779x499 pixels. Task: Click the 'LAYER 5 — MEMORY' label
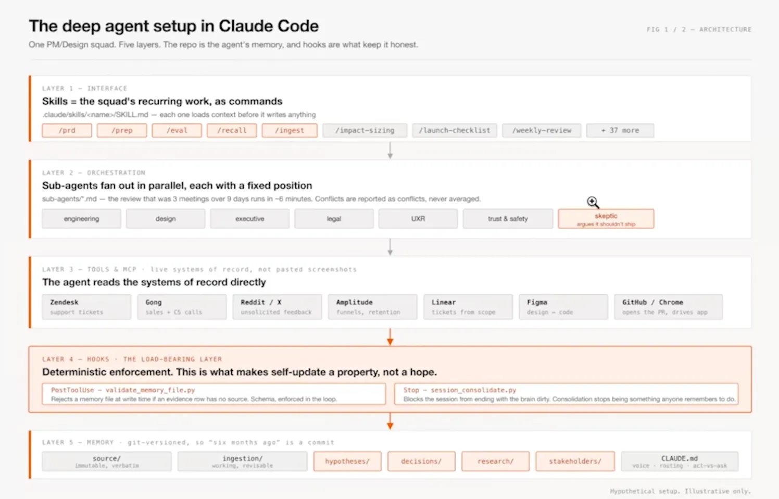78,442
